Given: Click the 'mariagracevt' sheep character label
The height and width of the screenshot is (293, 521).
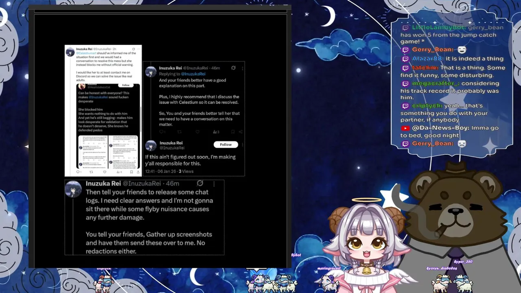Looking at the screenshot, I should click(329, 269).
